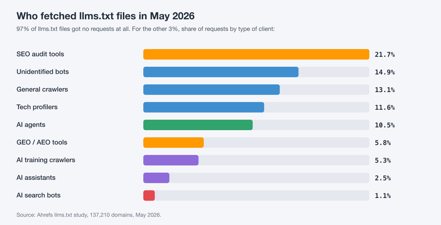The height and width of the screenshot is (225, 441).
Task: Click the purple AI training crawlers bar
Action: coord(171,160)
